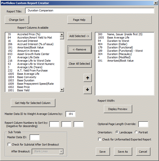Close the Custom Report Creator dialog
Screen dimensions: 159x161
point(155,3)
